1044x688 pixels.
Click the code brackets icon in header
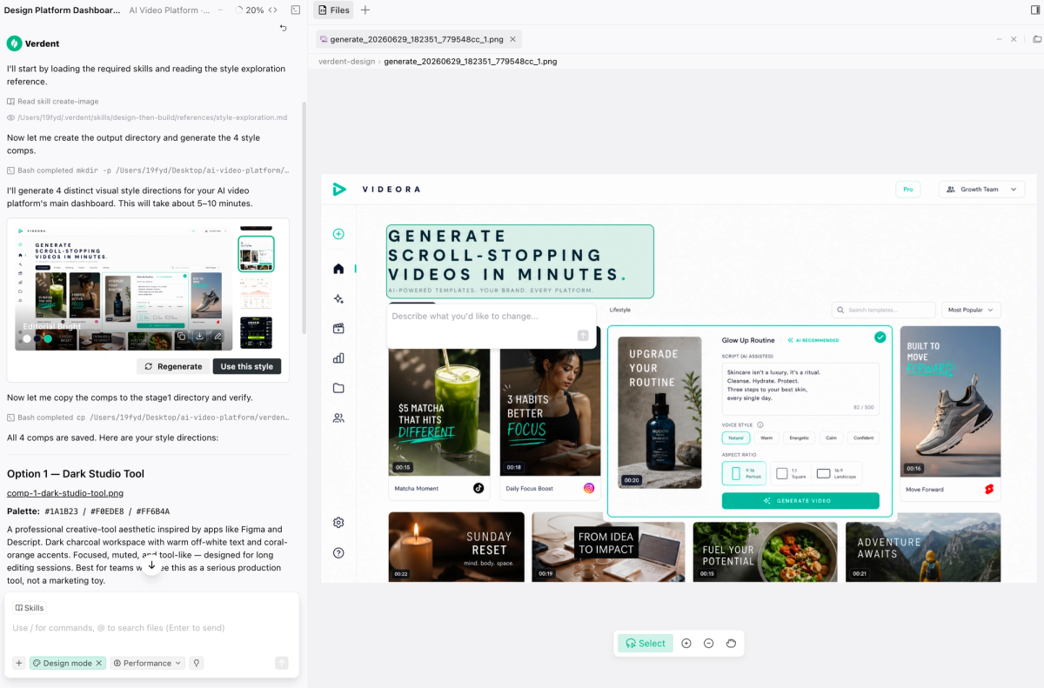coord(273,10)
